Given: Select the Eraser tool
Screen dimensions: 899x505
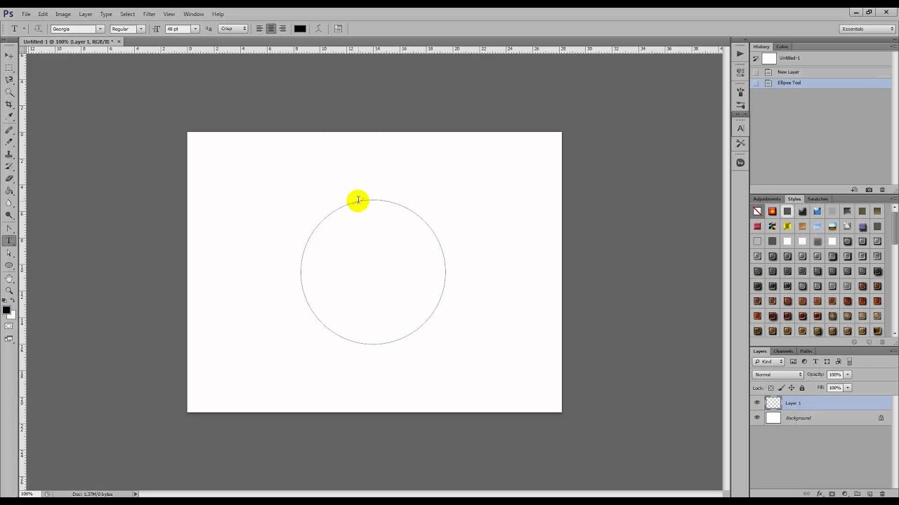Looking at the screenshot, I should (9, 178).
